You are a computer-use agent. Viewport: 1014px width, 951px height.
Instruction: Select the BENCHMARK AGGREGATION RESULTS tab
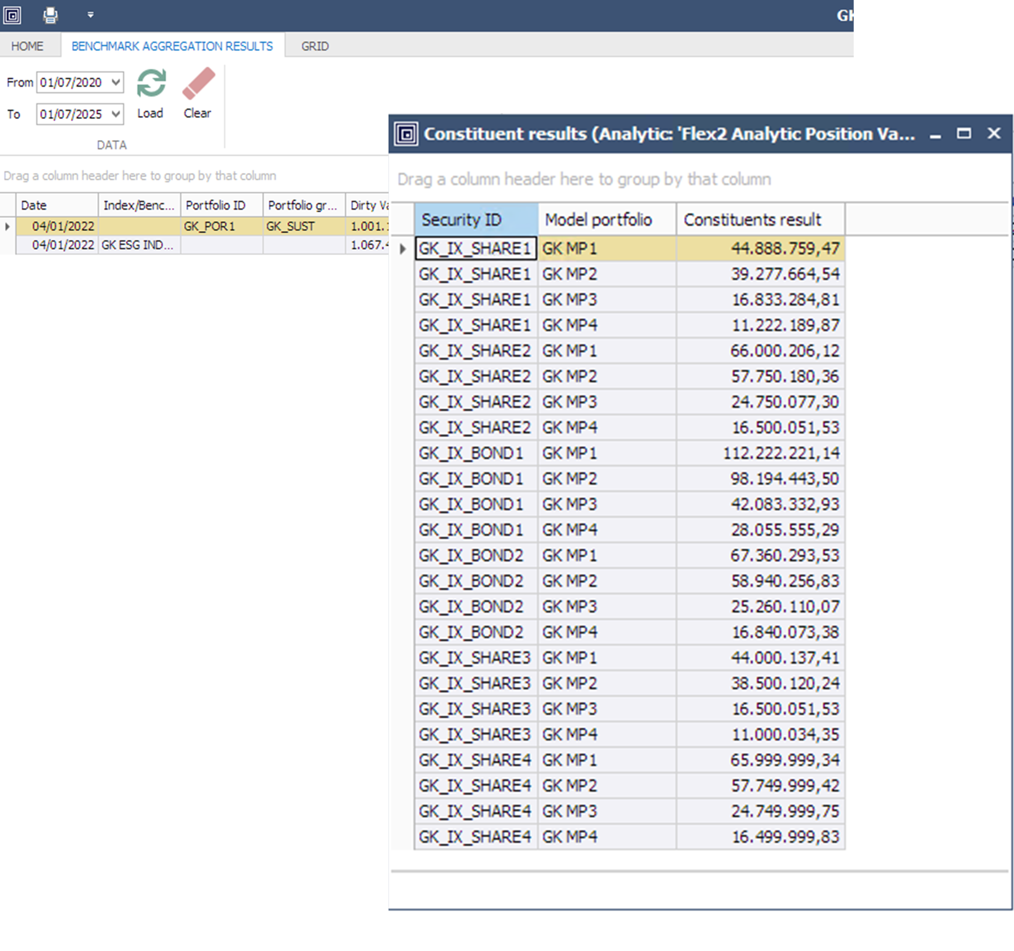click(x=172, y=46)
